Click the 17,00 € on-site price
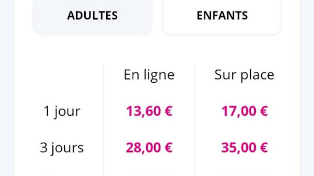The width and height of the screenshot is (314, 176). coord(244,111)
